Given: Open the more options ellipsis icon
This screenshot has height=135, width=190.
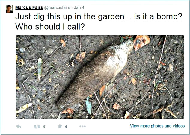Looking at the screenshot, I should coord(82,126).
